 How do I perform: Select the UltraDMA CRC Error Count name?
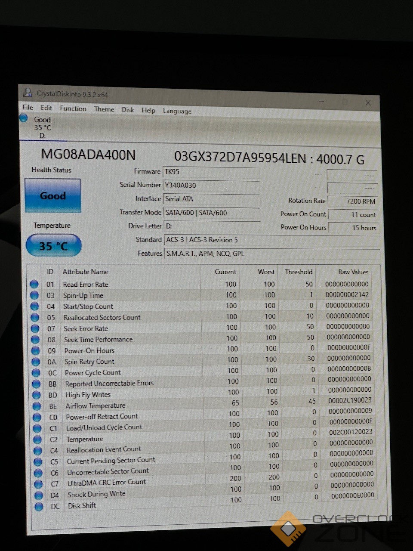pos(107,483)
